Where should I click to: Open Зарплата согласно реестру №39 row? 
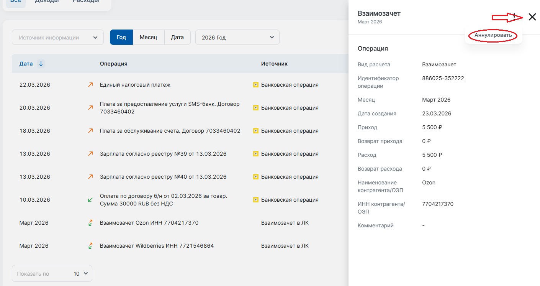point(163,154)
